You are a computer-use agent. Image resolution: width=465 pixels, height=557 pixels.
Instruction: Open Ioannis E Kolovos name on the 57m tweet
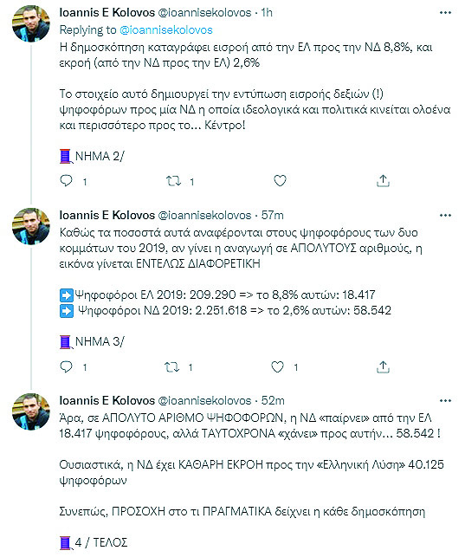click(x=107, y=216)
